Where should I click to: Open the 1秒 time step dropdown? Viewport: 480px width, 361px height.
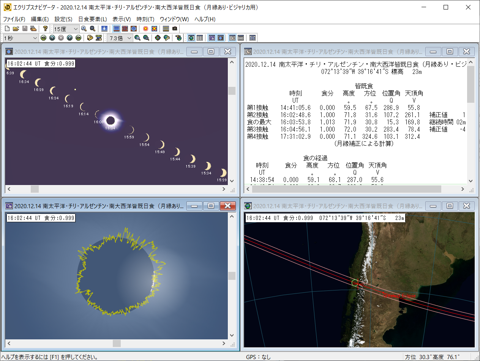(x=35, y=38)
